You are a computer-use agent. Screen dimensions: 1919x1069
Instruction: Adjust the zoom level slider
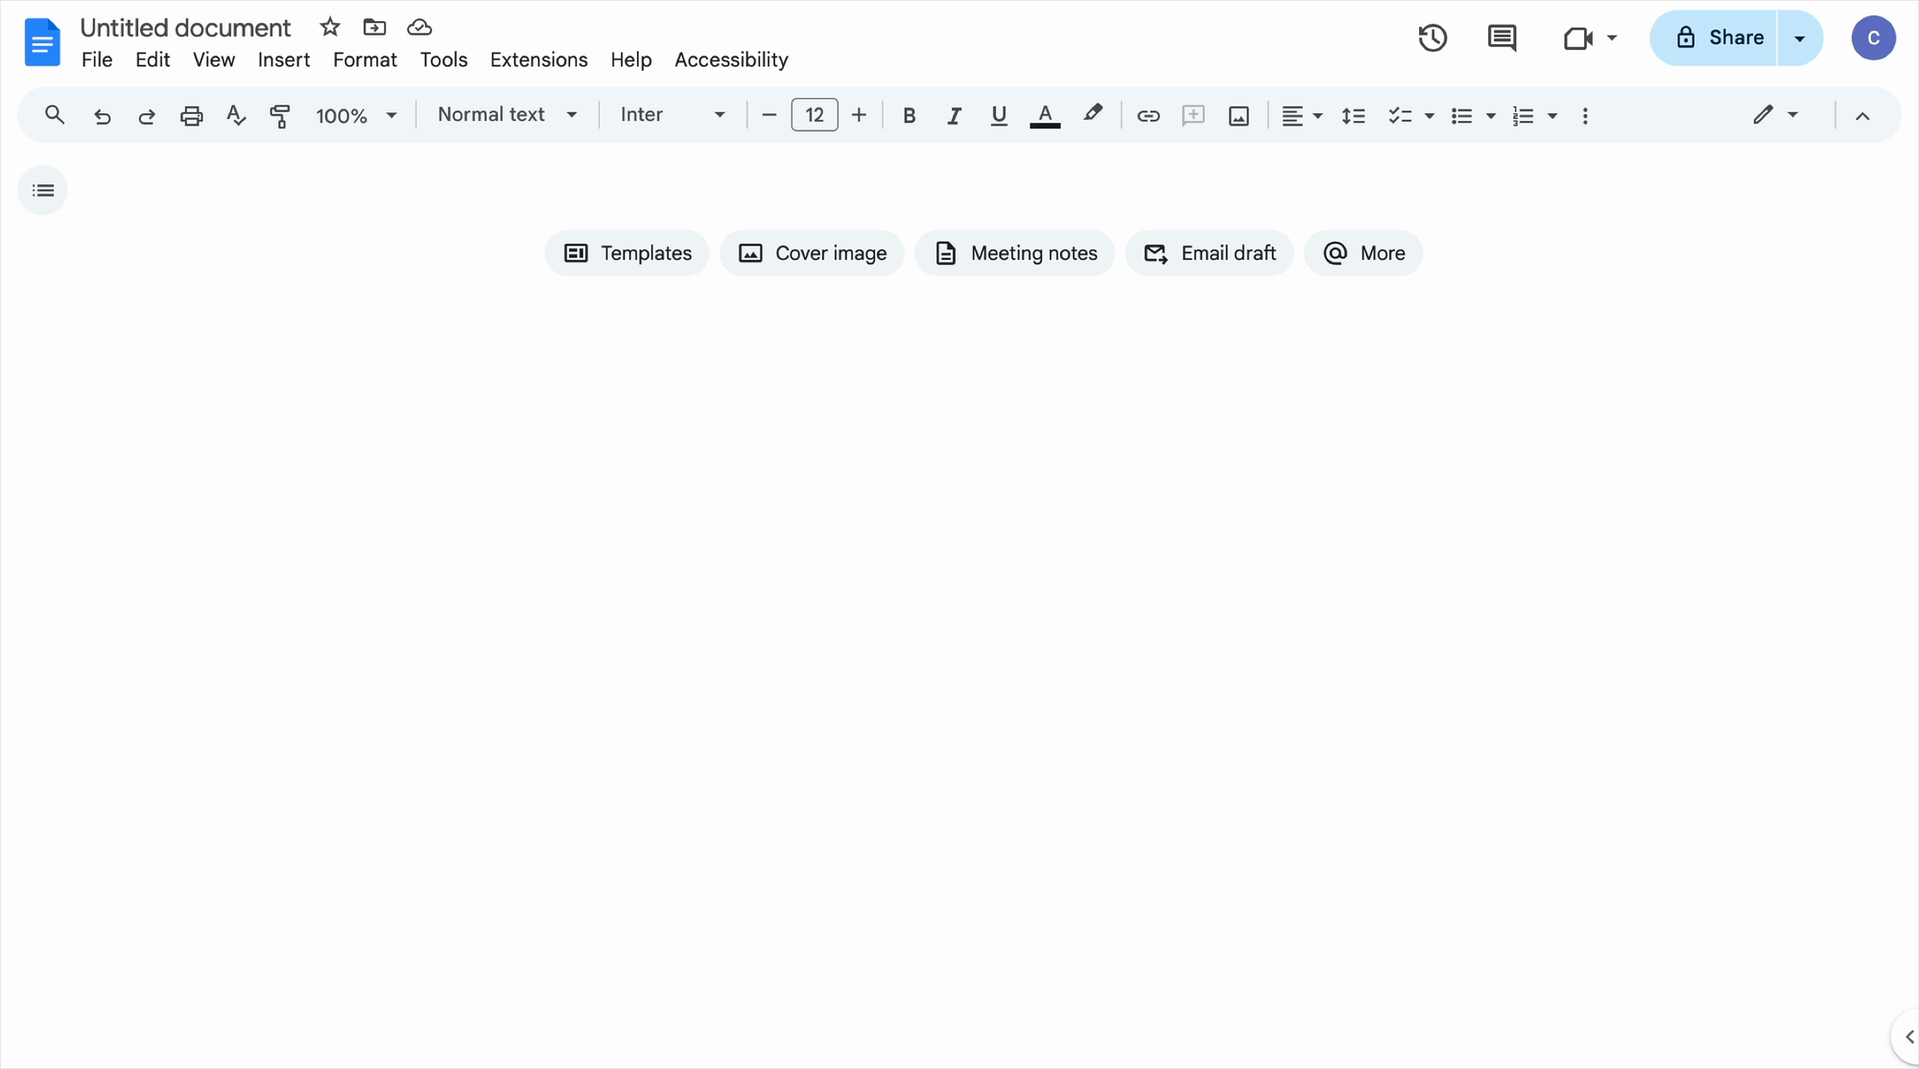pyautogui.click(x=353, y=114)
